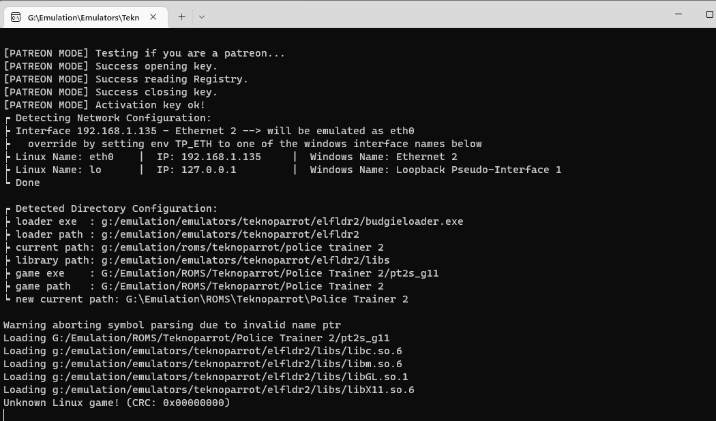Click the symbol parsing warning line

(172, 325)
